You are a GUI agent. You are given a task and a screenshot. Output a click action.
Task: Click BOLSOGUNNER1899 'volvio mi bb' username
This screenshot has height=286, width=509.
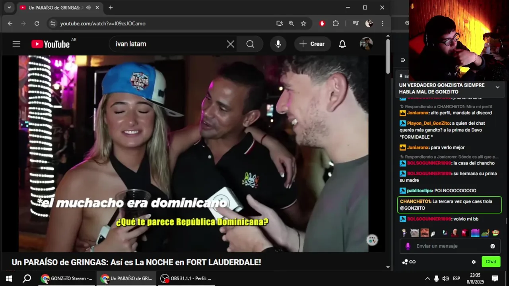point(429,219)
